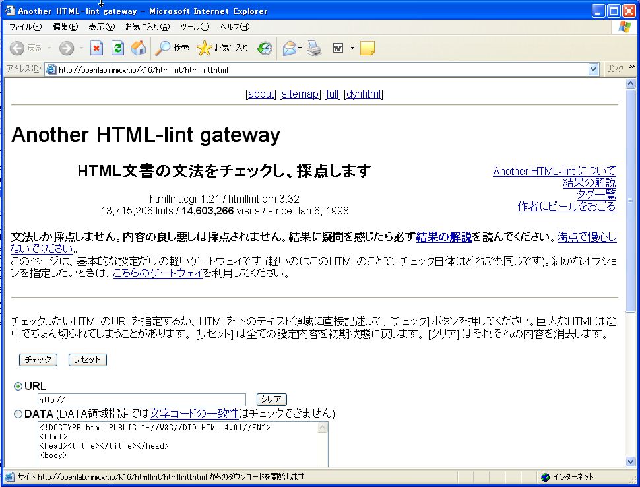
Task: Click the Windows flag logo
Action: click(624, 27)
